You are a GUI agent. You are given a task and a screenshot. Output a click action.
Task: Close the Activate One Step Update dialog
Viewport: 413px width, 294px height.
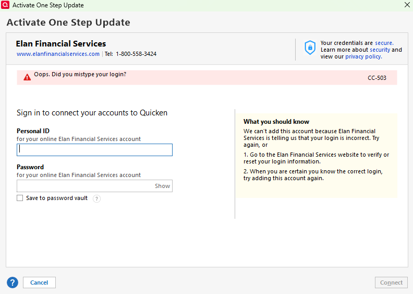tap(407, 5)
